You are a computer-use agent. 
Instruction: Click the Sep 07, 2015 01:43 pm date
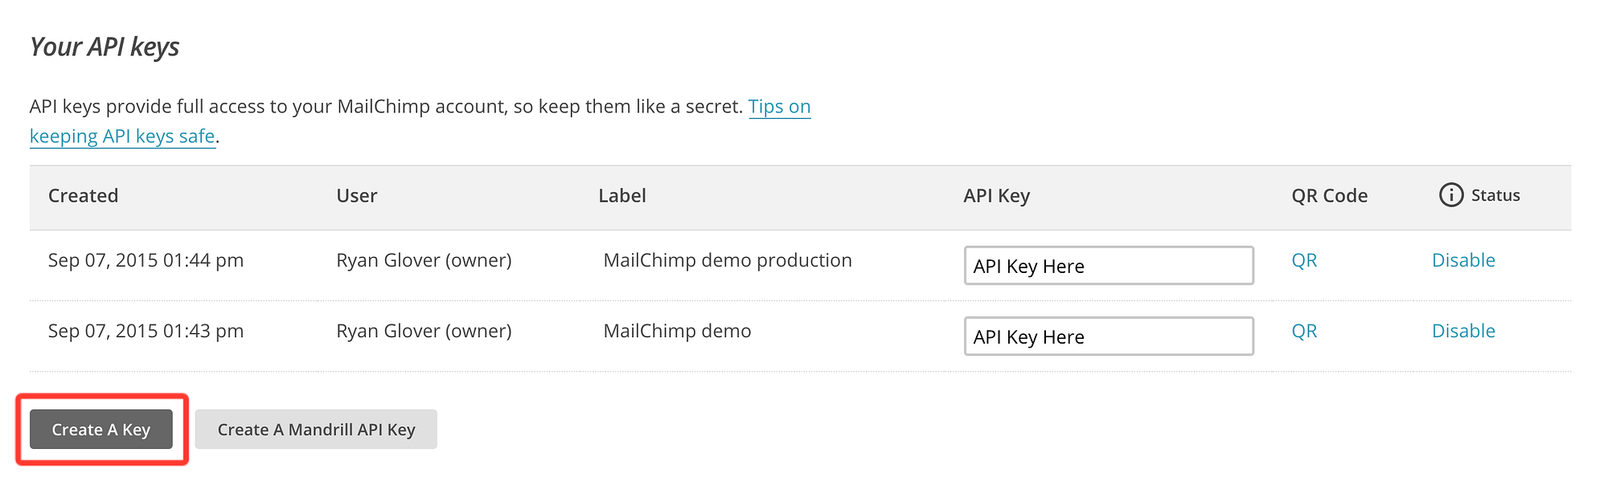(146, 331)
